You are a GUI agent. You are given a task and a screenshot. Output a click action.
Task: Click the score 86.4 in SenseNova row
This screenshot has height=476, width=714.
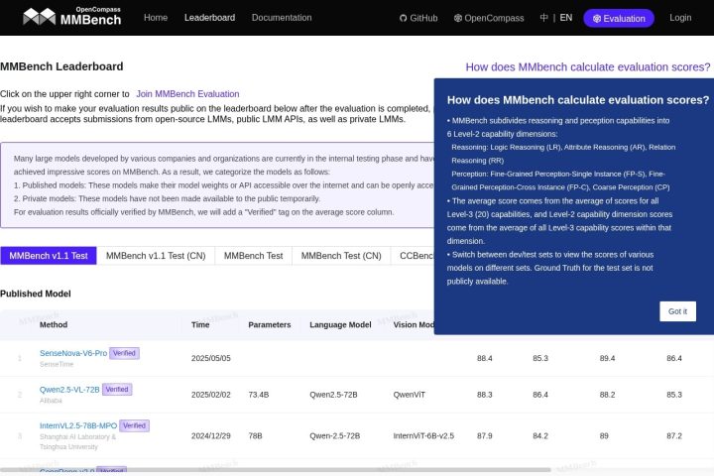coord(674,358)
